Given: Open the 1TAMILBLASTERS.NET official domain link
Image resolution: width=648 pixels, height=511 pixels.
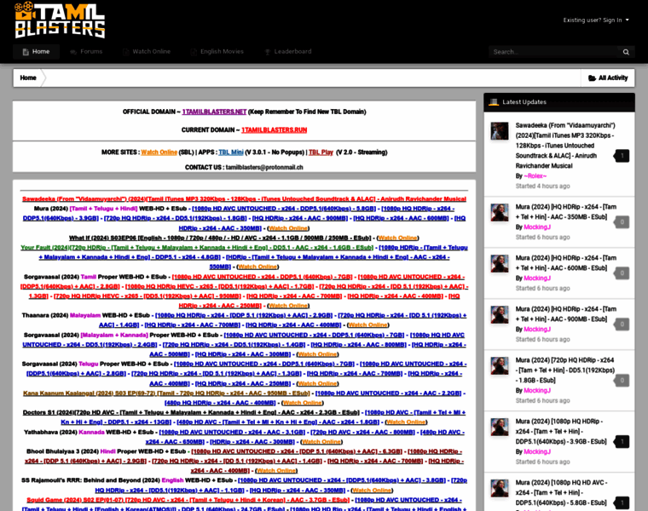Looking at the screenshot, I should [214, 112].
